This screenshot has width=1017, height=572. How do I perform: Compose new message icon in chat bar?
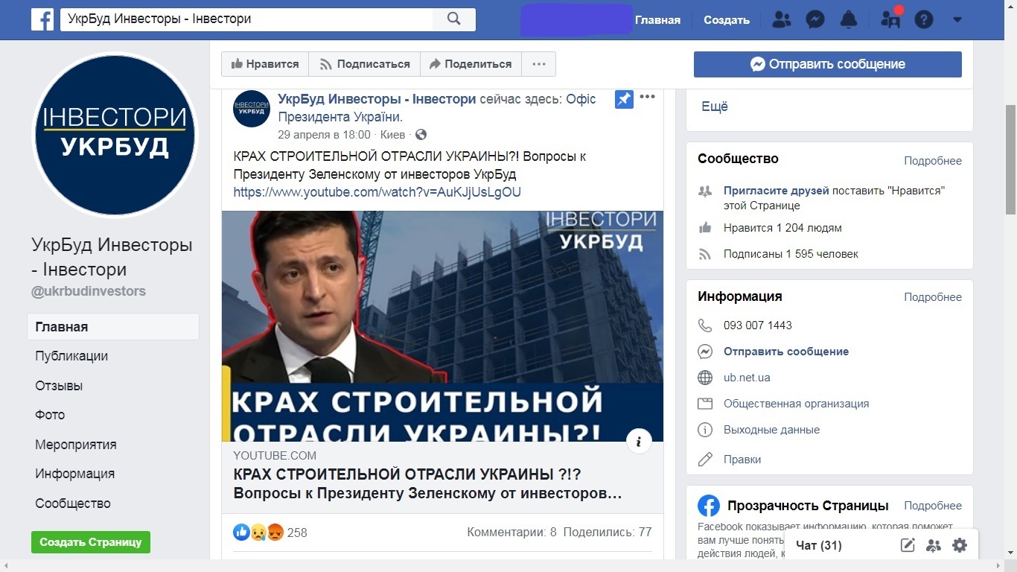(908, 545)
